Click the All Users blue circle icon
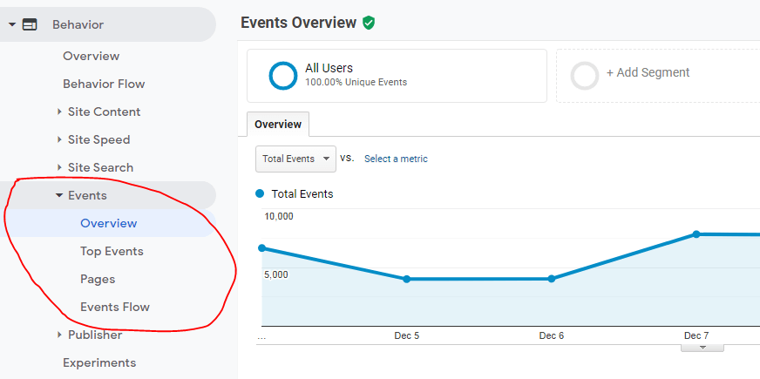 tap(283, 76)
